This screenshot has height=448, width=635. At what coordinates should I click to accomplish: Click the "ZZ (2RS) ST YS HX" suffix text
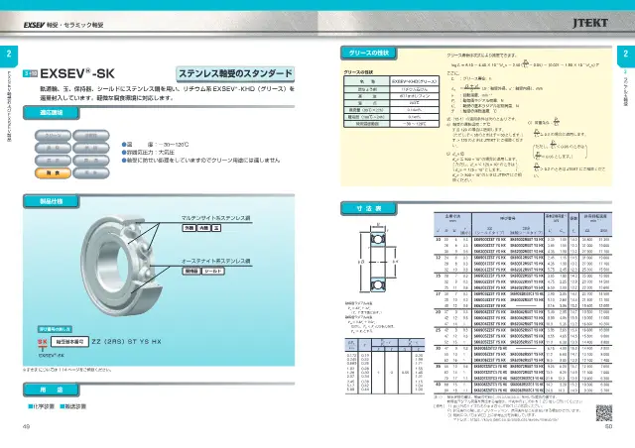[126, 342]
